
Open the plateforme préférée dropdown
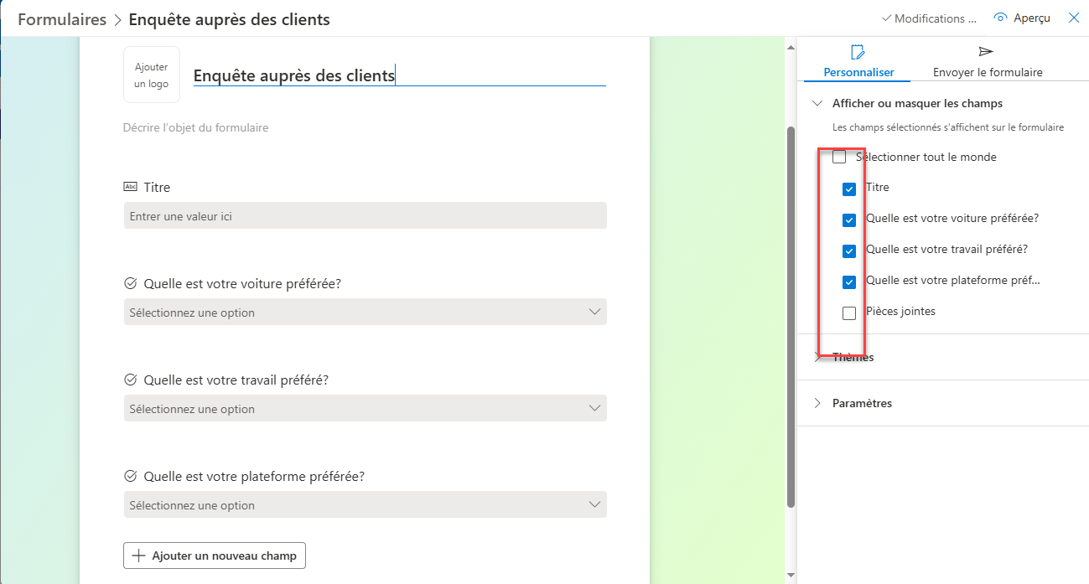pyautogui.click(x=365, y=504)
